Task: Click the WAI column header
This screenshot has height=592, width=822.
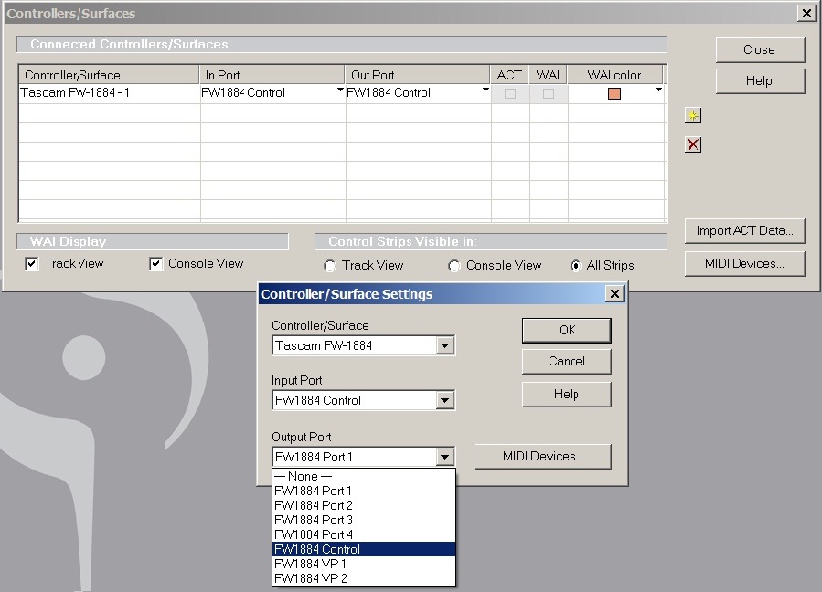Action: 549,75
